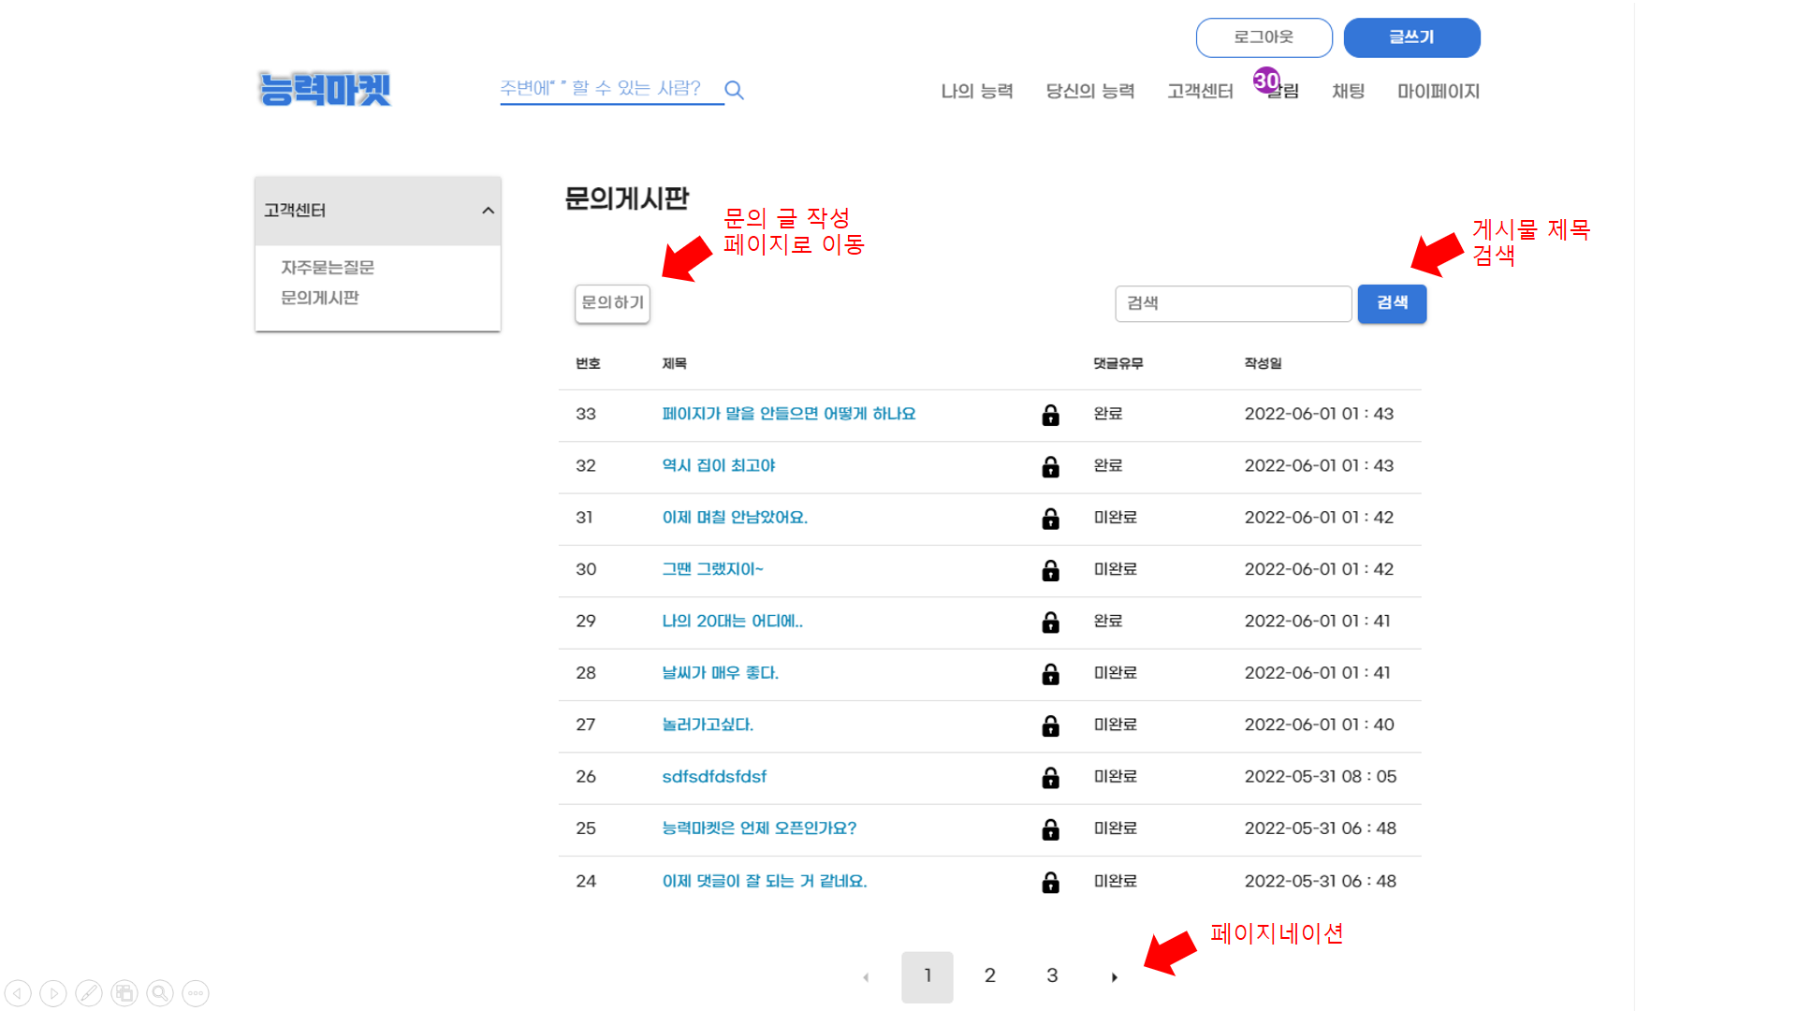The width and height of the screenshot is (1797, 1011).
Task: Open post sdfsdfdsfdsf
Action: (714, 776)
